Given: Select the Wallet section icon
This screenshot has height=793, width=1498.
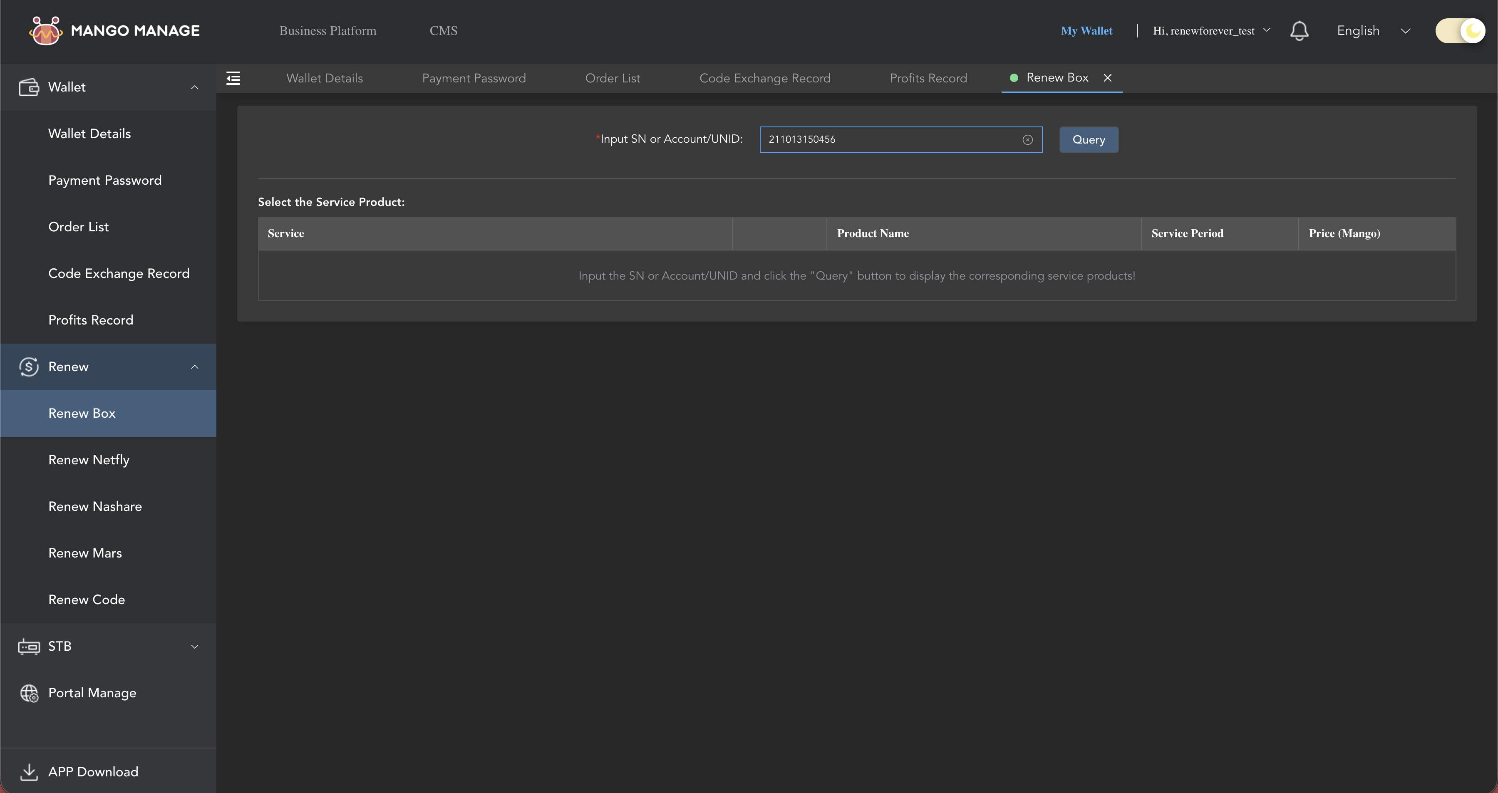Looking at the screenshot, I should tap(29, 87).
